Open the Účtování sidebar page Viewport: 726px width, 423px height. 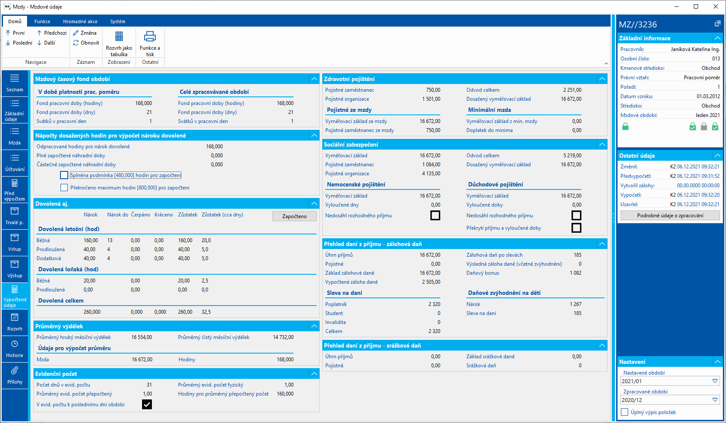(x=15, y=163)
